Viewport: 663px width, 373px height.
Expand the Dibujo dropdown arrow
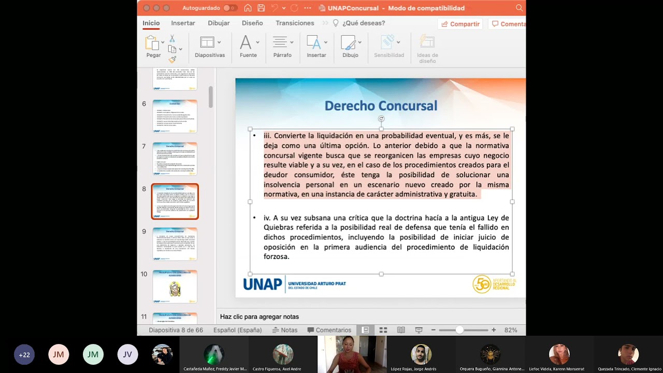(x=359, y=42)
